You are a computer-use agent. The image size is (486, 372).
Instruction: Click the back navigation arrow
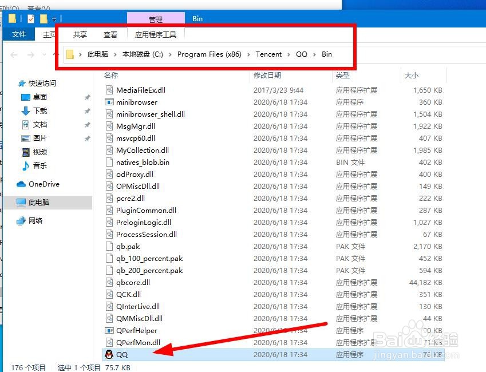click(x=14, y=55)
